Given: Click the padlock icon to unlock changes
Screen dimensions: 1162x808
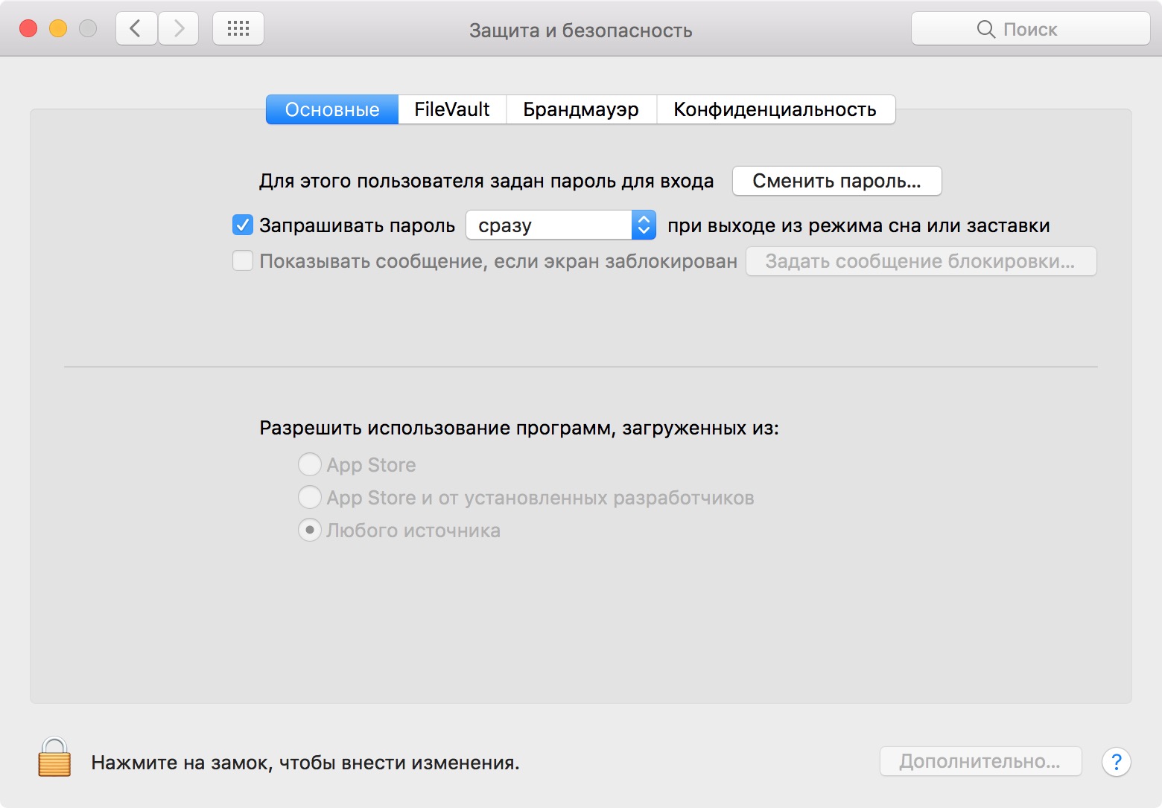Looking at the screenshot, I should [54, 758].
